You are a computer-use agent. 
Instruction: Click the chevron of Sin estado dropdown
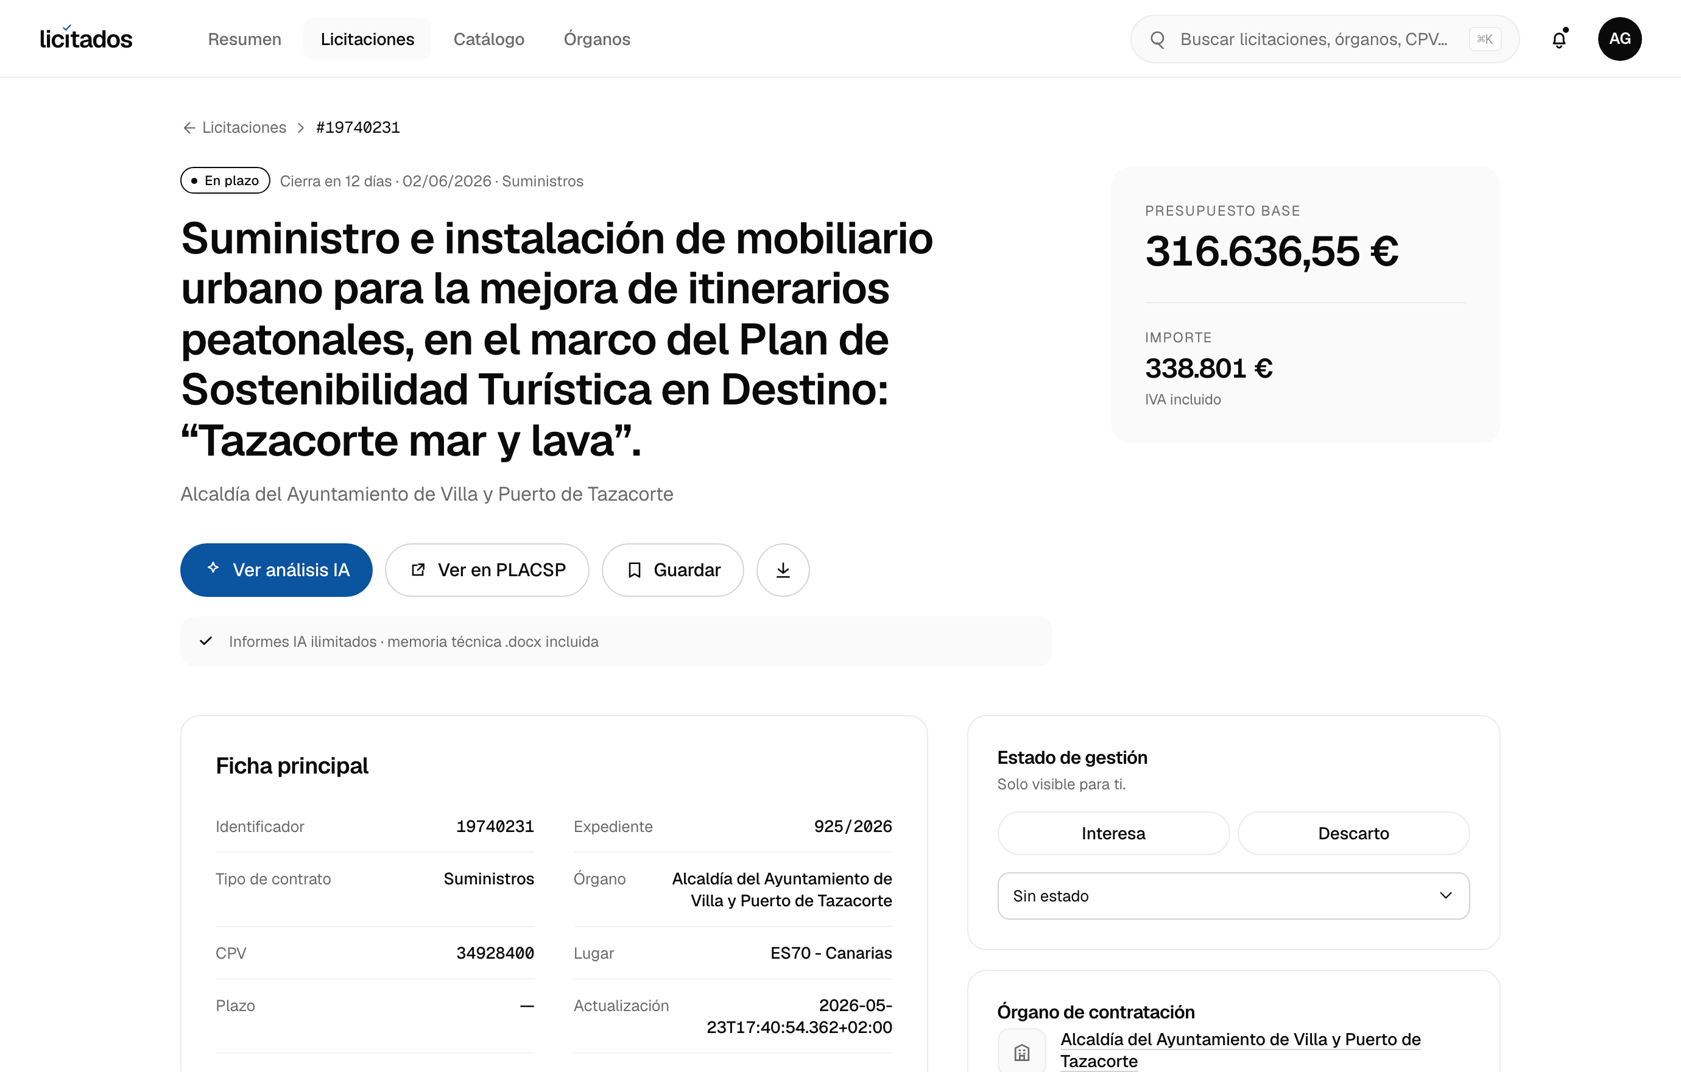1446,895
